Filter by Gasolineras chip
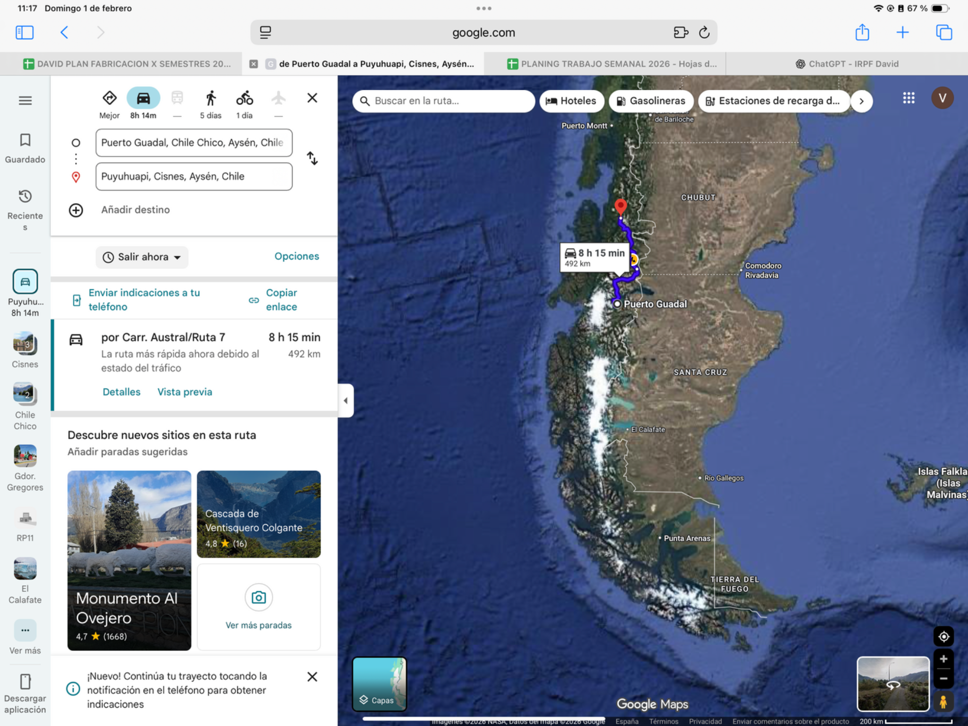968x726 pixels. pos(651,101)
